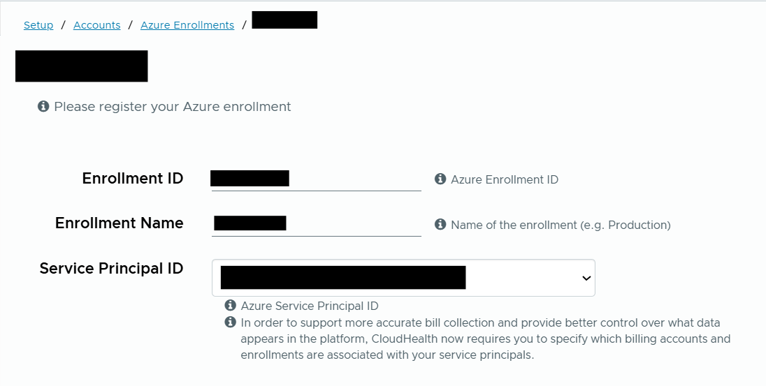The width and height of the screenshot is (766, 386).
Task: Click info icon beside "Name of the enrollment"
Action: pos(440,225)
